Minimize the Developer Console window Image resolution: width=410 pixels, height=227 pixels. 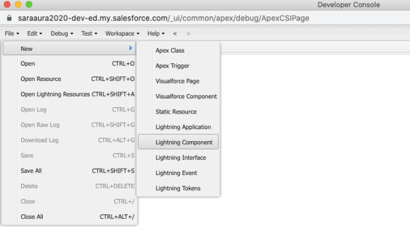(18, 4)
